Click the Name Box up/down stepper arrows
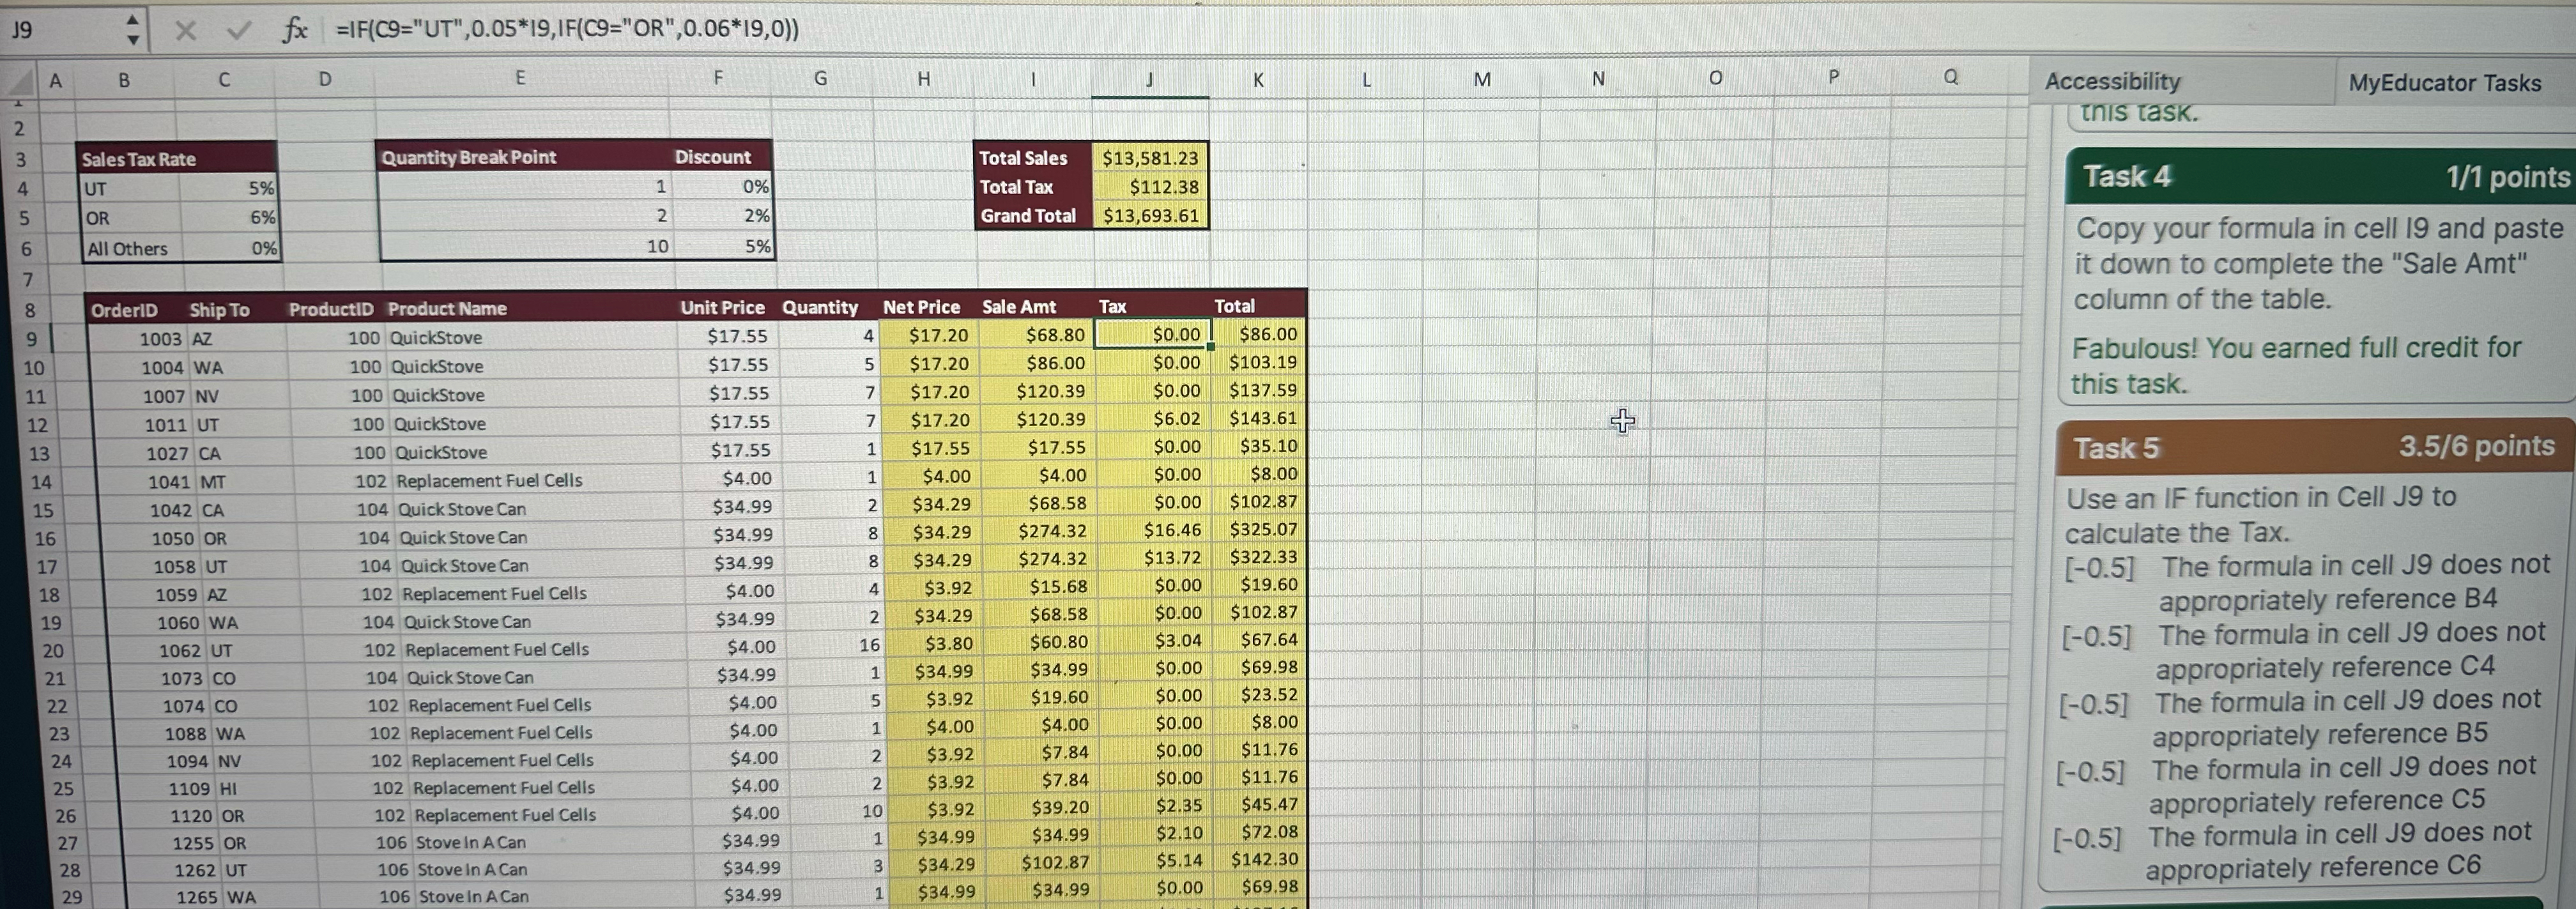Image resolution: width=2576 pixels, height=909 pixels. click(x=132, y=30)
